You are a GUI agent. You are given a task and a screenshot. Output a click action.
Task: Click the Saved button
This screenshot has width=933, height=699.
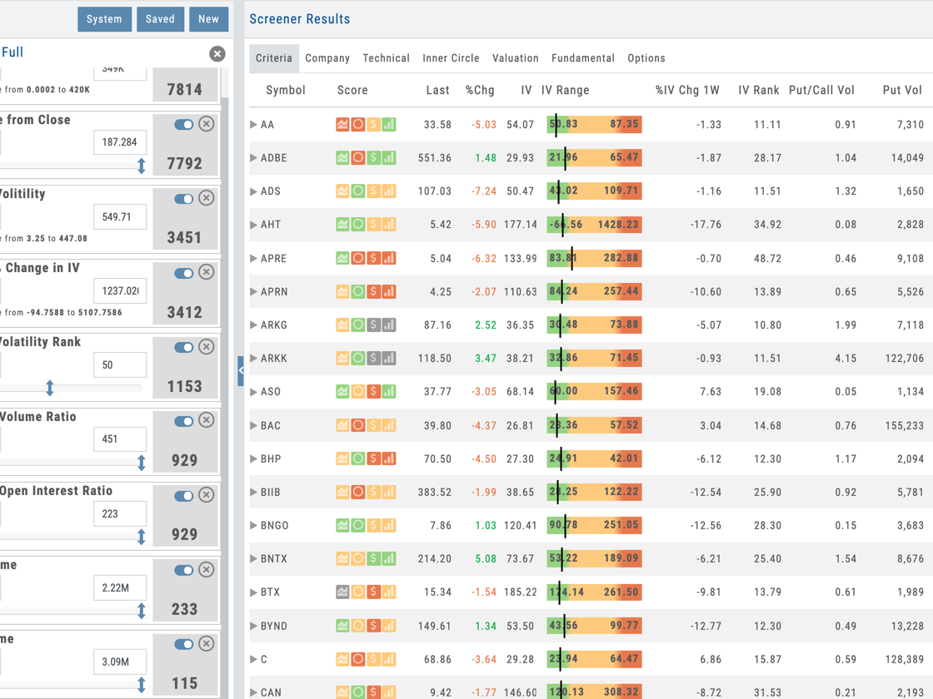pos(160,19)
